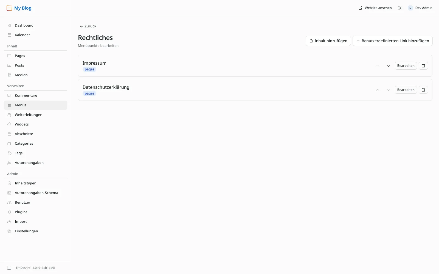Open Medien library

pos(36,75)
